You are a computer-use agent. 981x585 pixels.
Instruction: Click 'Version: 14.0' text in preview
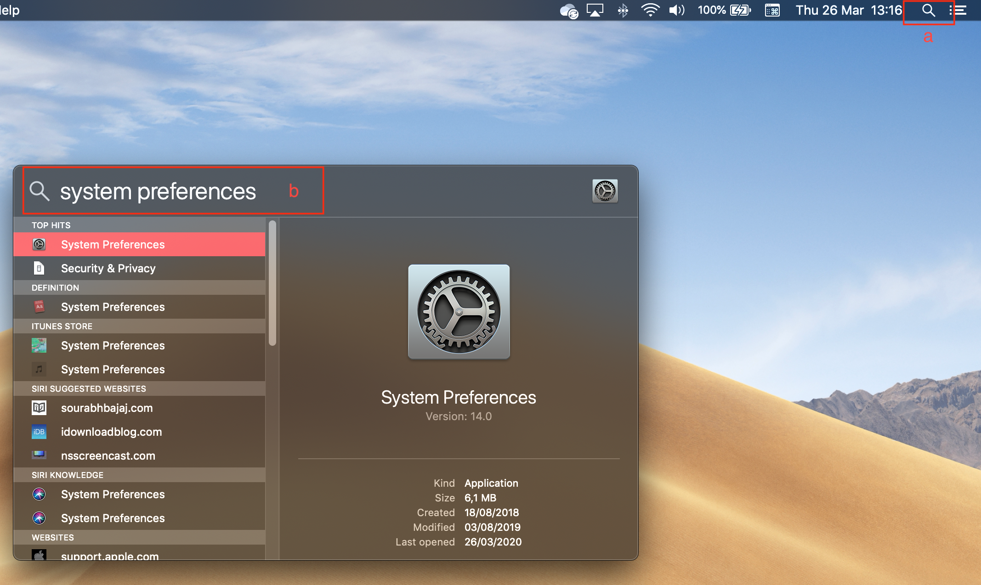click(459, 416)
